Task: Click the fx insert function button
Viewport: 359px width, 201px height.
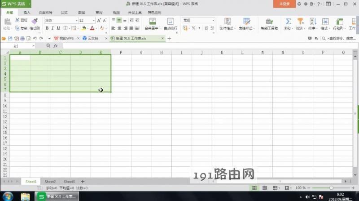Action: 55,46
